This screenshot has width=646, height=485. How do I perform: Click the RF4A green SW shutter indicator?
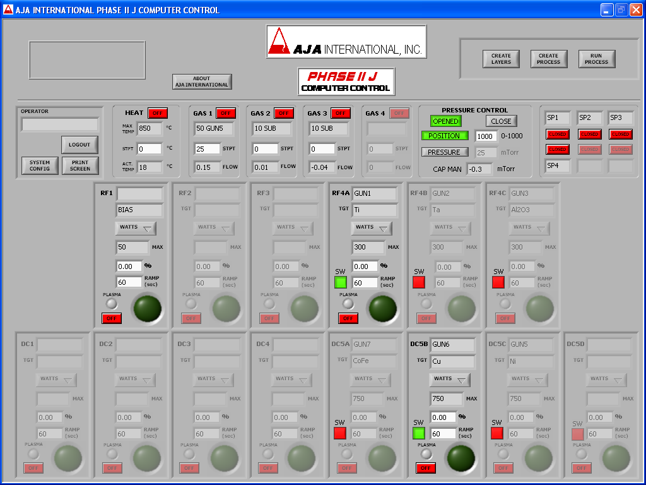click(341, 282)
